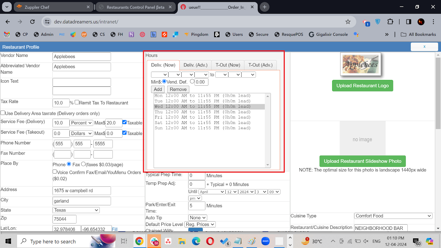The height and width of the screenshot is (248, 441).
Task: Open the Users bookmark
Action: 234,34
